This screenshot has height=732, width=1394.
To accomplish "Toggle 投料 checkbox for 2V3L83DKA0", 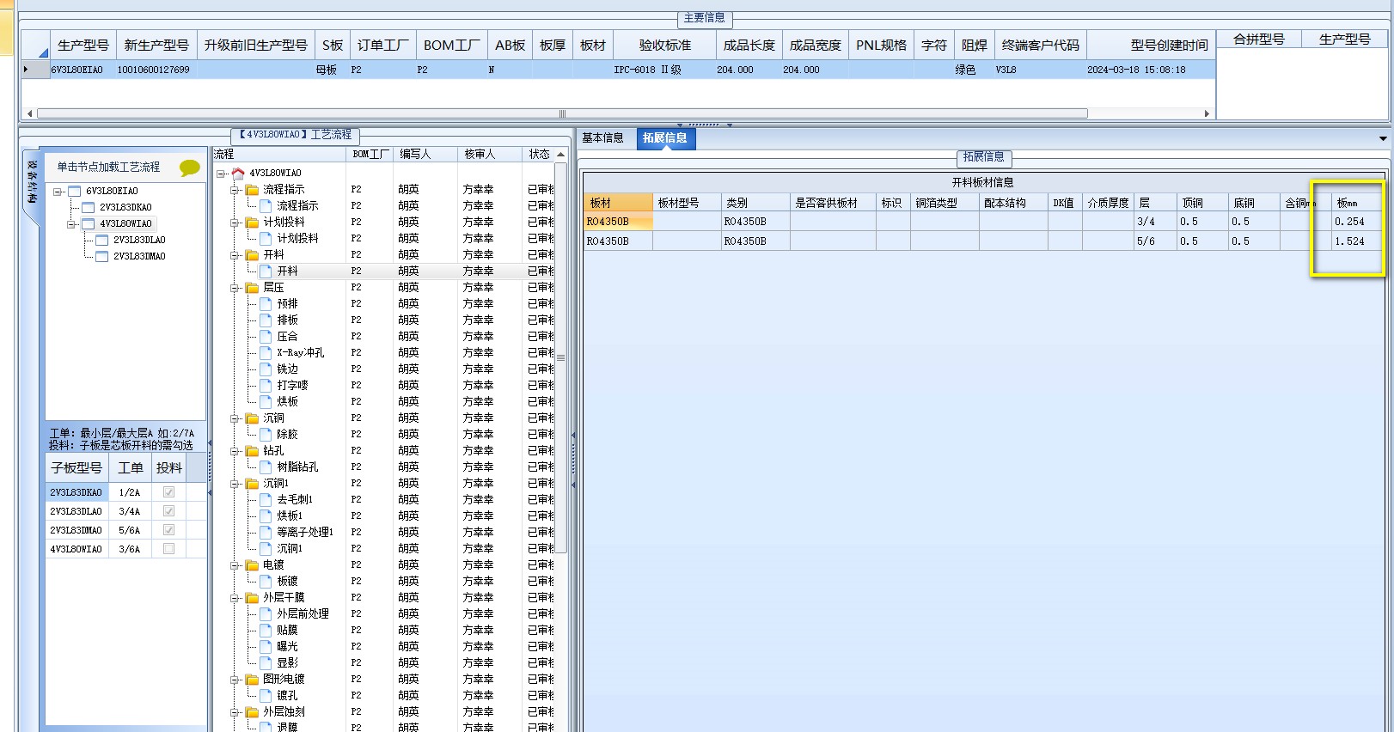I will 168,492.
